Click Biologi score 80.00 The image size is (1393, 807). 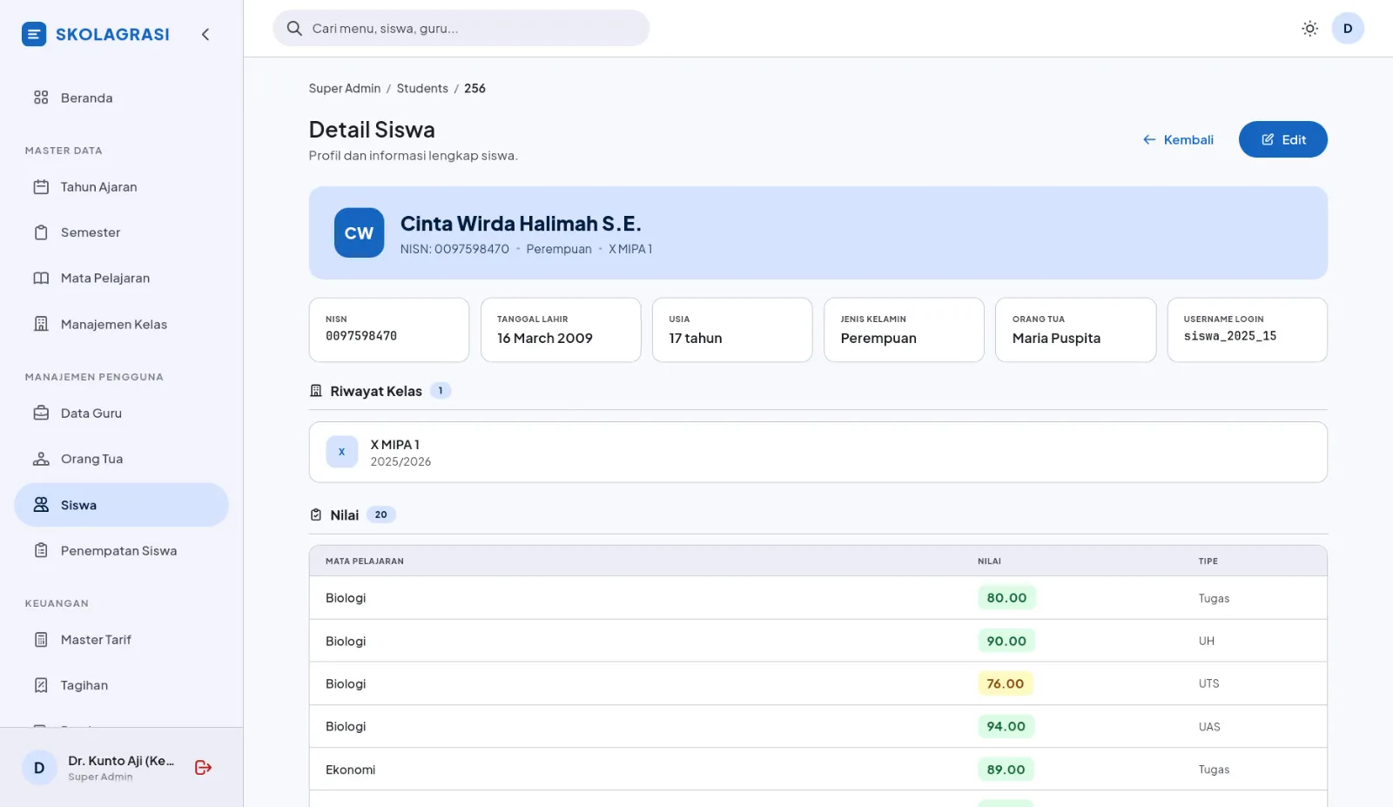tap(1006, 598)
